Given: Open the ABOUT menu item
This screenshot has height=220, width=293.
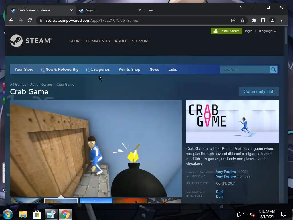Looking at the screenshot, I should click(121, 41).
